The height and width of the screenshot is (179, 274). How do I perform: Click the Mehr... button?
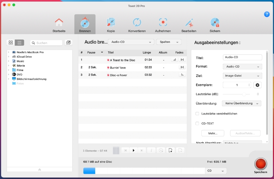point(213,133)
